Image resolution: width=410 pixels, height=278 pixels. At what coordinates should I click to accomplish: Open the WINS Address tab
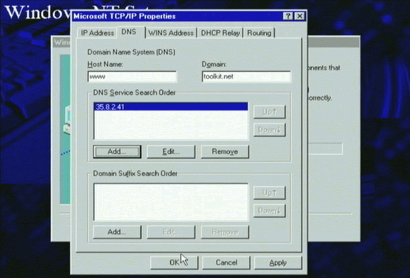(x=171, y=33)
